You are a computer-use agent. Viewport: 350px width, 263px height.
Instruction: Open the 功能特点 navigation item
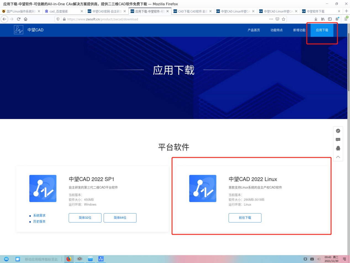(277, 30)
